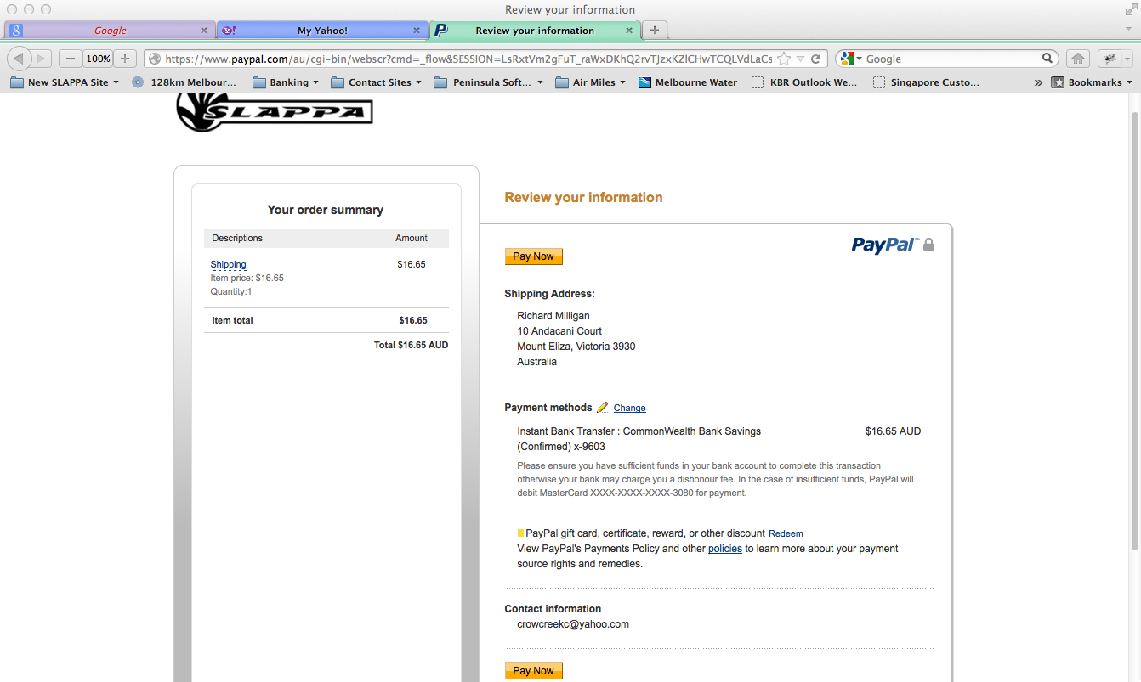
Task: Click the Change payment method link
Action: 629,408
